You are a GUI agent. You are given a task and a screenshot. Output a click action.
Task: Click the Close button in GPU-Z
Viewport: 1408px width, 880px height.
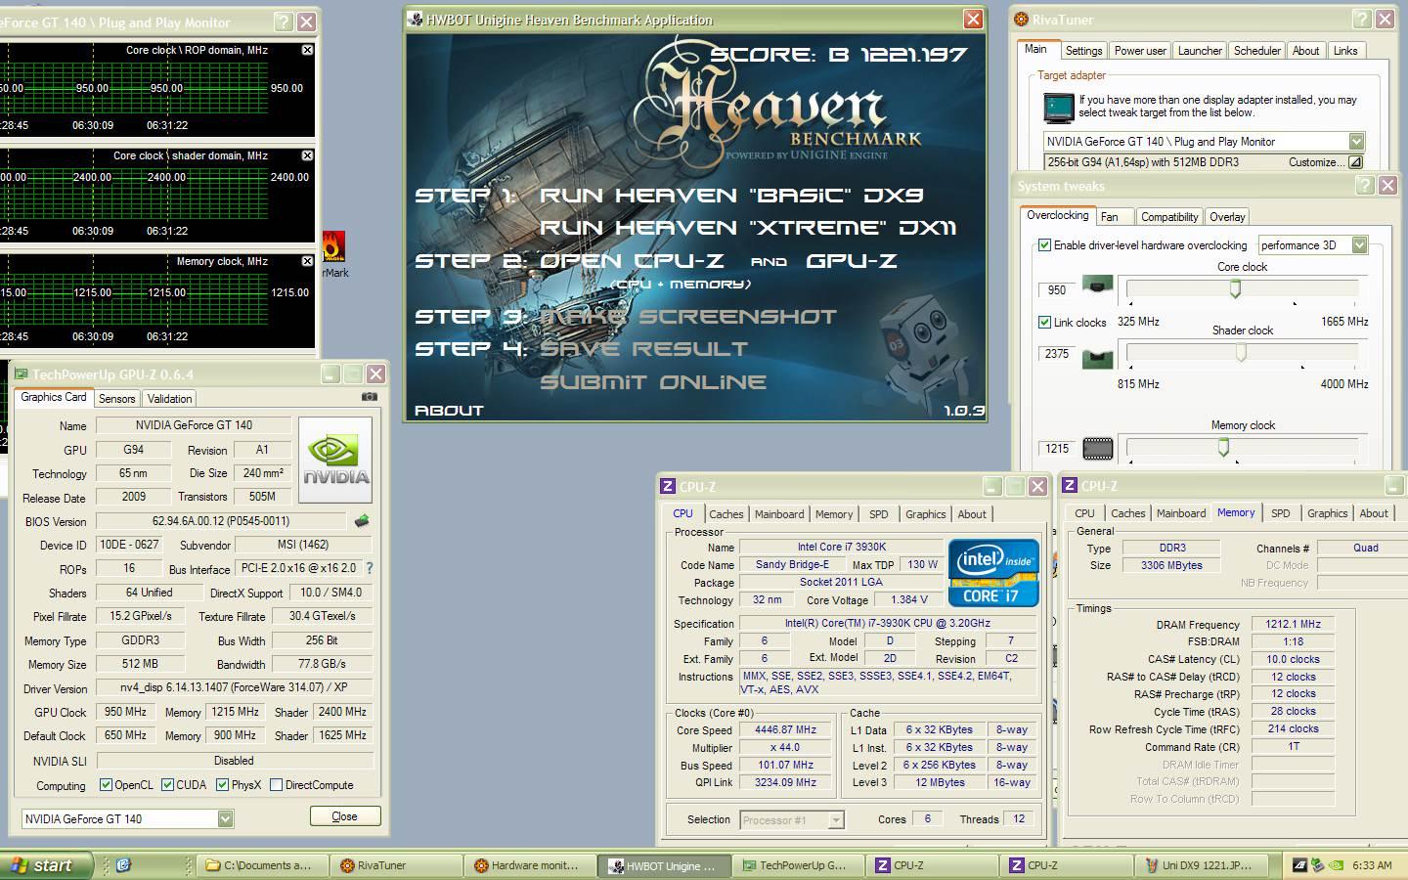pos(344,816)
